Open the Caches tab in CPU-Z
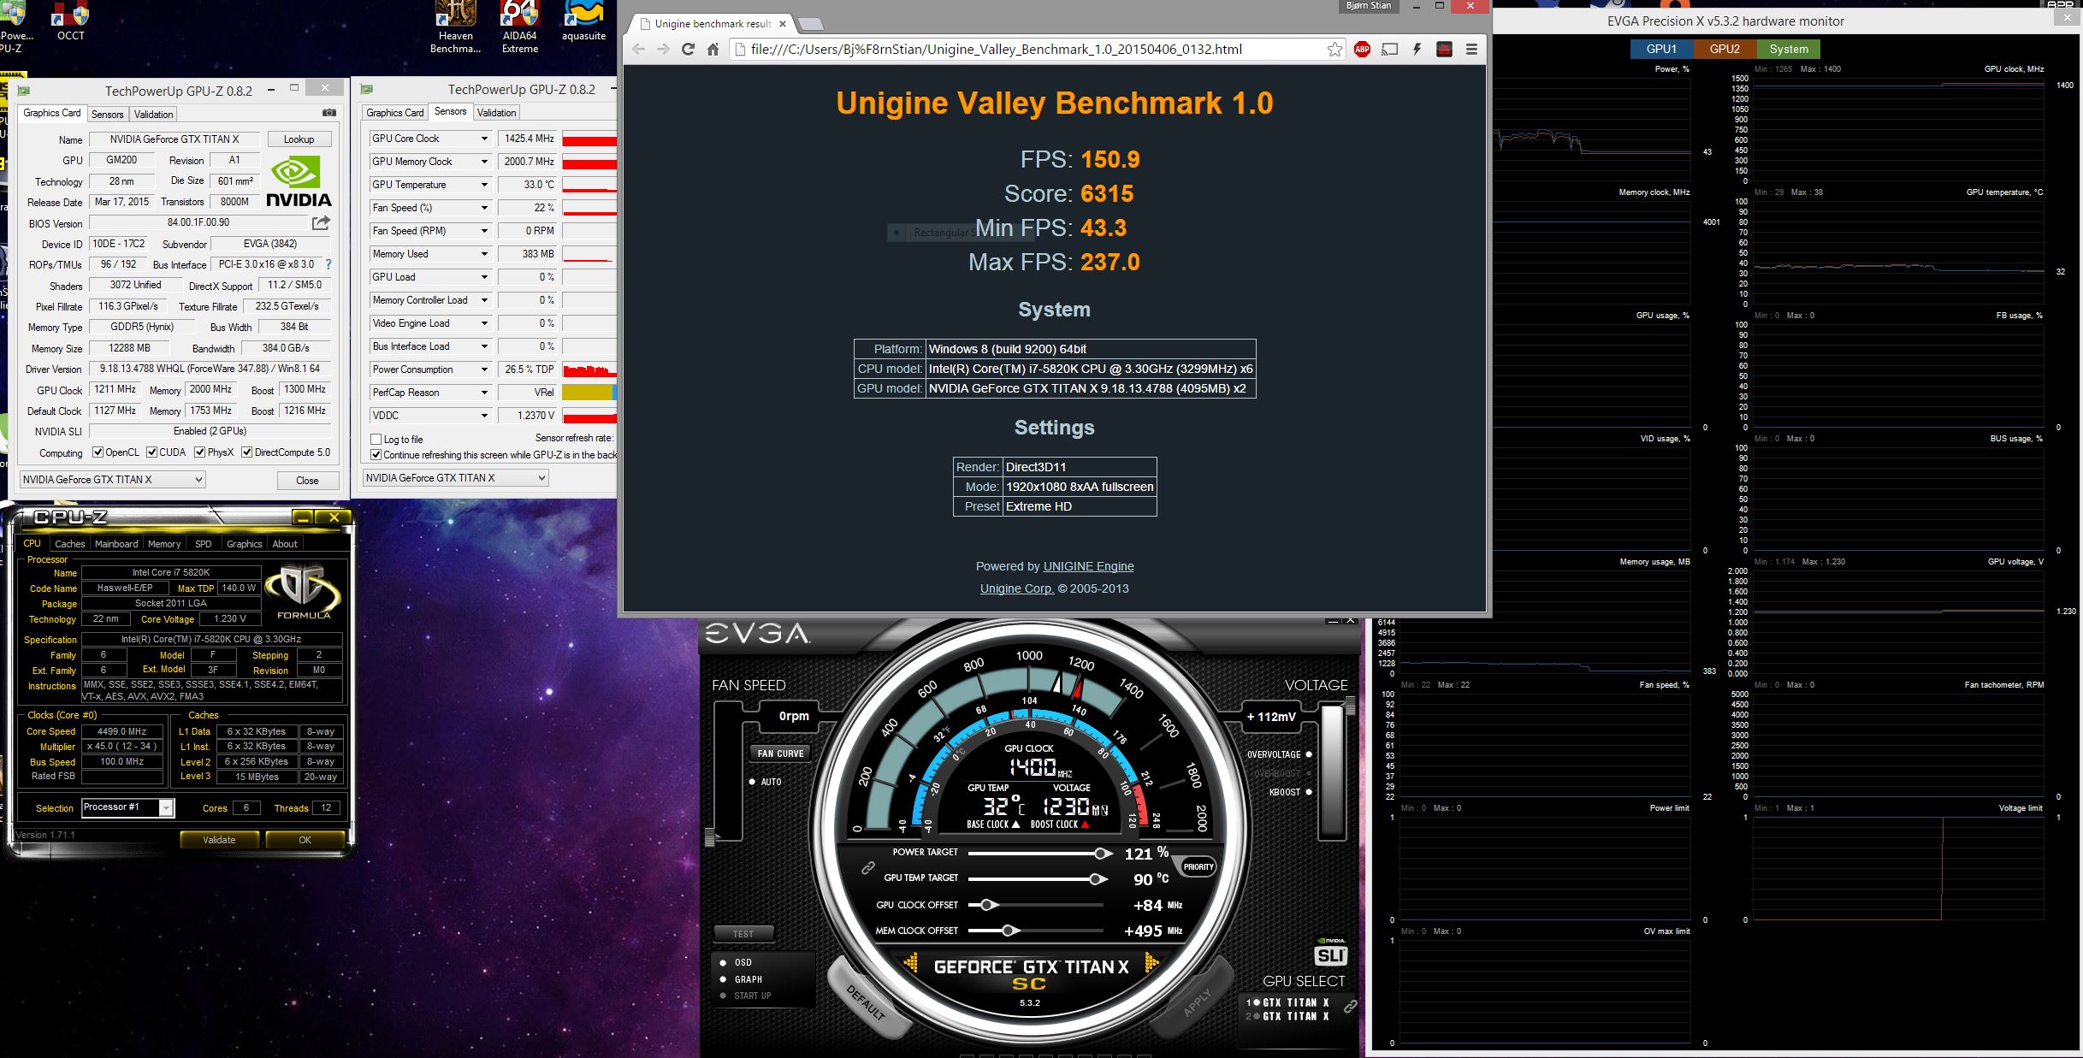 [69, 544]
